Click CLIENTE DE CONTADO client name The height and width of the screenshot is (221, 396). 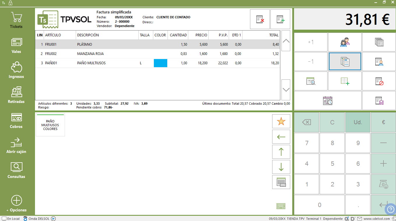[x=173, y=17]
